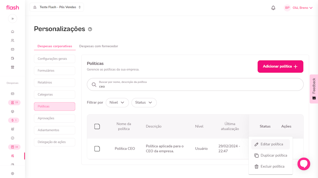Click the search magnifier icon
The height and width of the screenshot is (178, 318).
click(x=94, y=84)
